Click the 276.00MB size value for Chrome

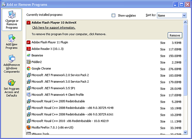pyautogui.click(x=175, y=69)
